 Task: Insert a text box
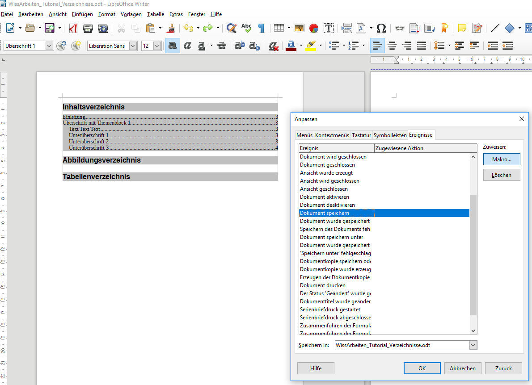(329, 28)
